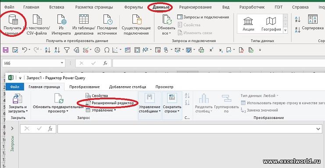The width and height of the screenshot is (325, 168).
Task: Insert symbol using the Omega icon
Action: point(107,50)
